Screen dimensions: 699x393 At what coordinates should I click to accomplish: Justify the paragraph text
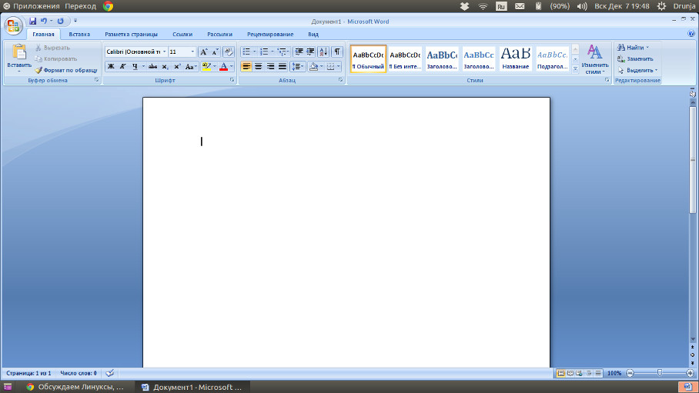[283, 66]
